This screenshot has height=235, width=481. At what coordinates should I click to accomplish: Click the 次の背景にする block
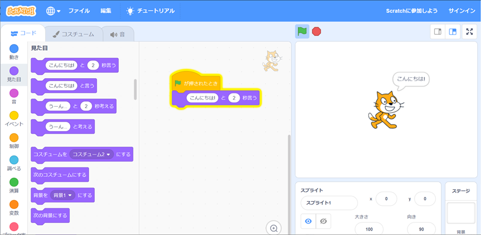click(50, 216)
